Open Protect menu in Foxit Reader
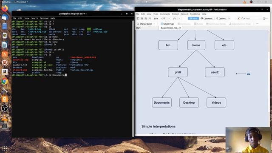Image resolution: width=272 pixels, height=153 pixels. tap(175, 14)
